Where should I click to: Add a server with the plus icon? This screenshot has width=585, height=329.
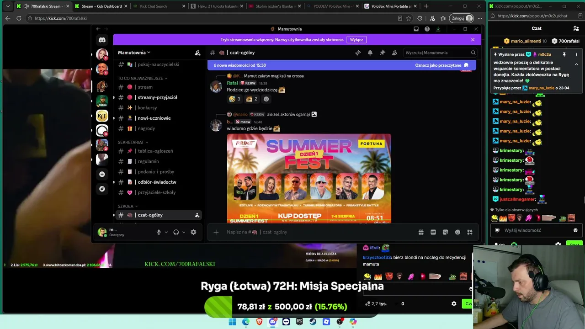coord(102,174)
